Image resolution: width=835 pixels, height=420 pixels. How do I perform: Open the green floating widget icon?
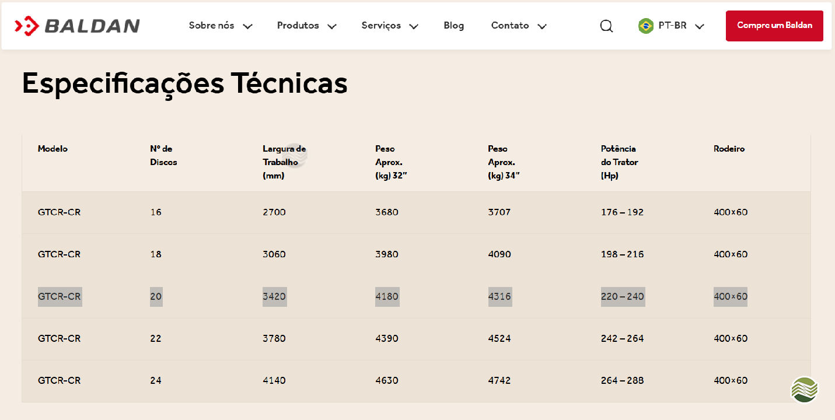coord(805,390)
